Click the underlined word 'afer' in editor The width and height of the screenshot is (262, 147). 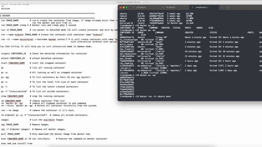click(62, 25)
